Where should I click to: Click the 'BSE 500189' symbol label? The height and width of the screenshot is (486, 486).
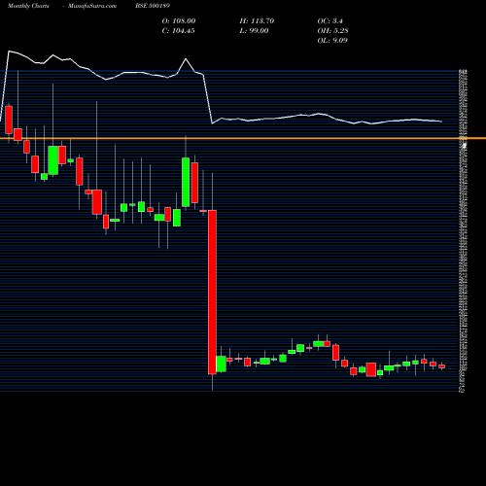pyautogui.click(x=153, y=6)
